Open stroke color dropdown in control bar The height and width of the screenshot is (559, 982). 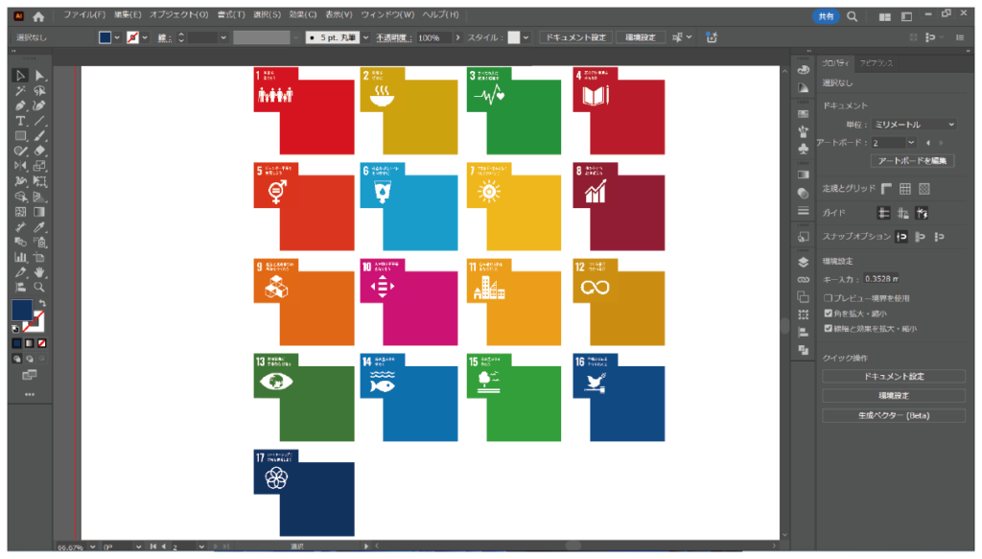pyautogui.click(x=145, y=37)
